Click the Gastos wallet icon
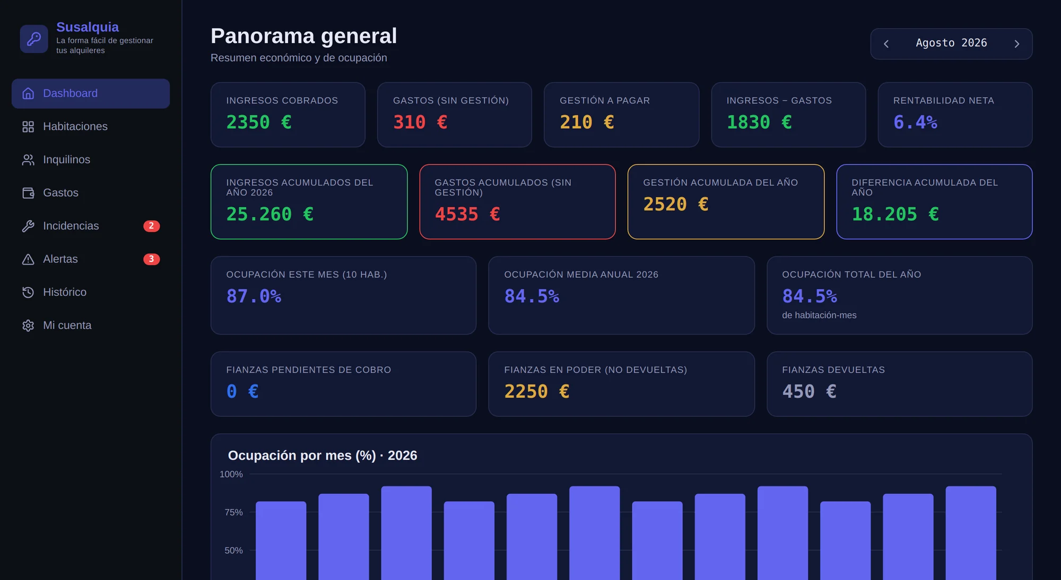 (28, 193)
